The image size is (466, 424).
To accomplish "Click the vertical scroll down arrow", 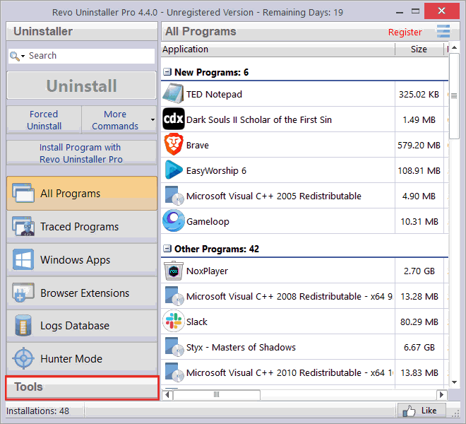I will coord(454,382).
